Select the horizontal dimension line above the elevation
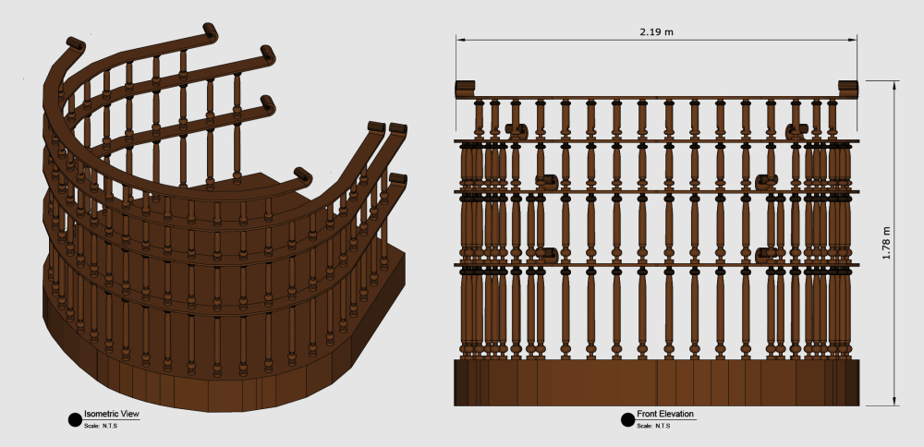This screenshot has height=447, width=924. [554, 40]
